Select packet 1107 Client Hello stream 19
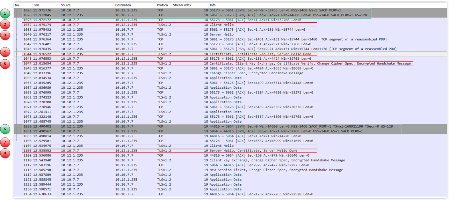The height and width of the screenshot is (200, 449). pos(230,146)
